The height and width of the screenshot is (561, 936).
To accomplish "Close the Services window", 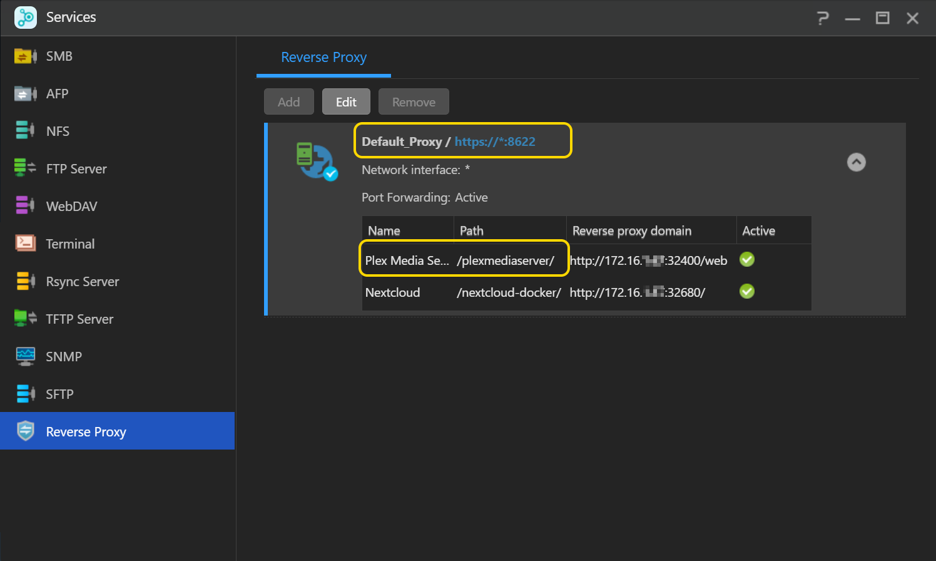I will tap(912, 18).
